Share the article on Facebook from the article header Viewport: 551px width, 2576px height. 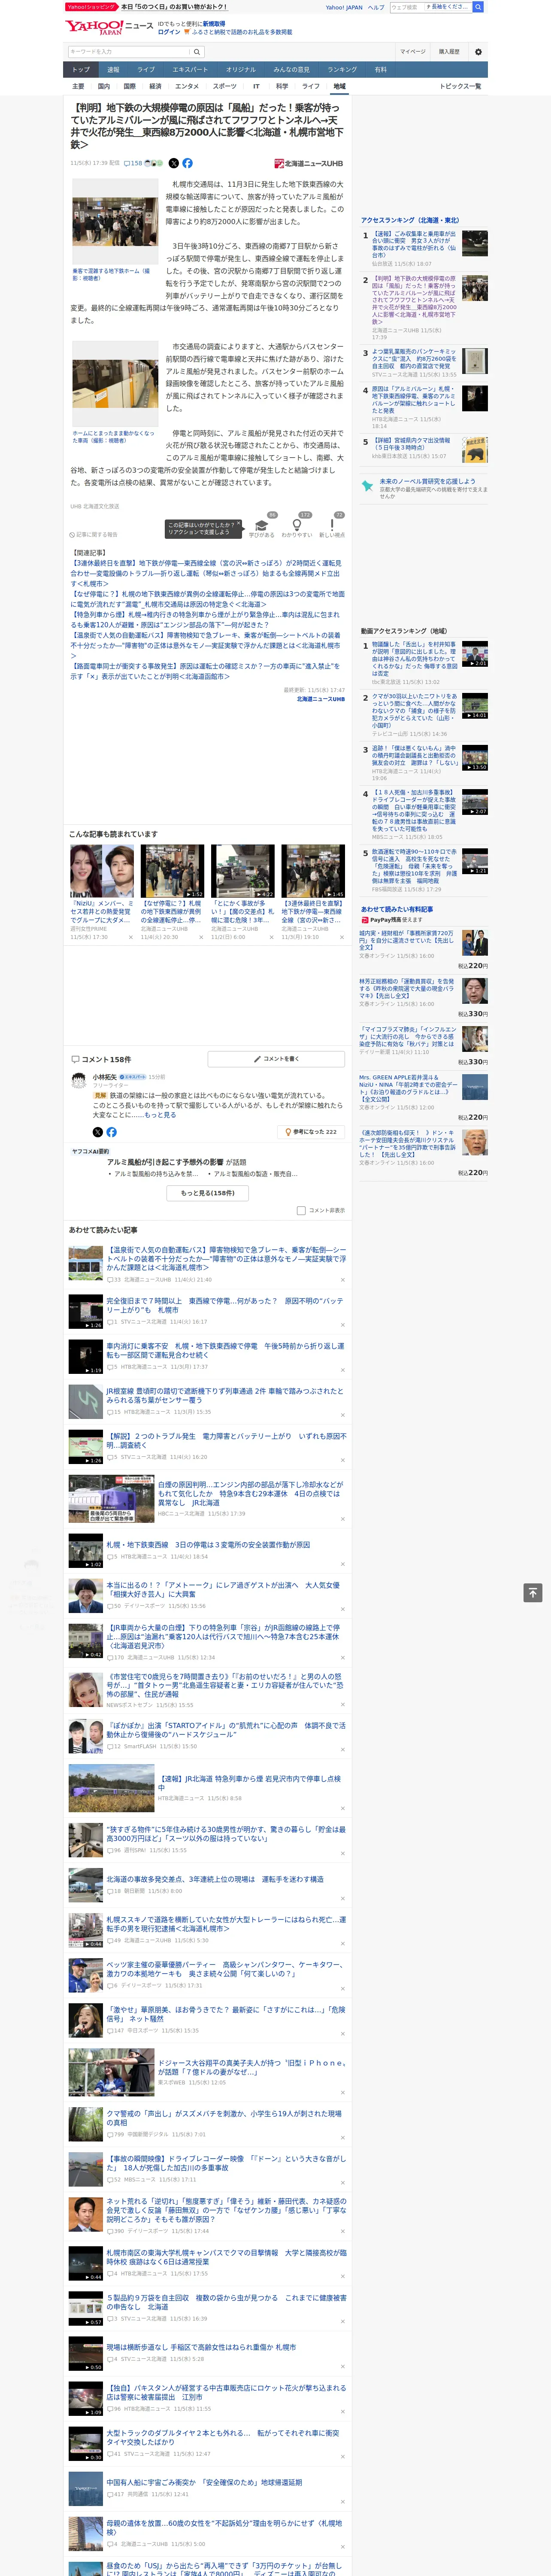[187, 163]
